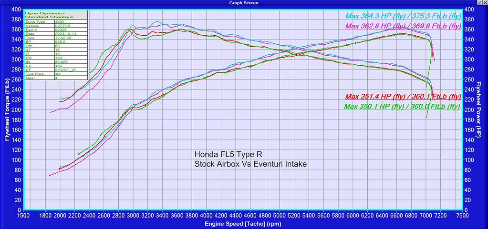Select the green Max 350.1 HP legend line
488x229 pixels.
(x=402, y=107)
